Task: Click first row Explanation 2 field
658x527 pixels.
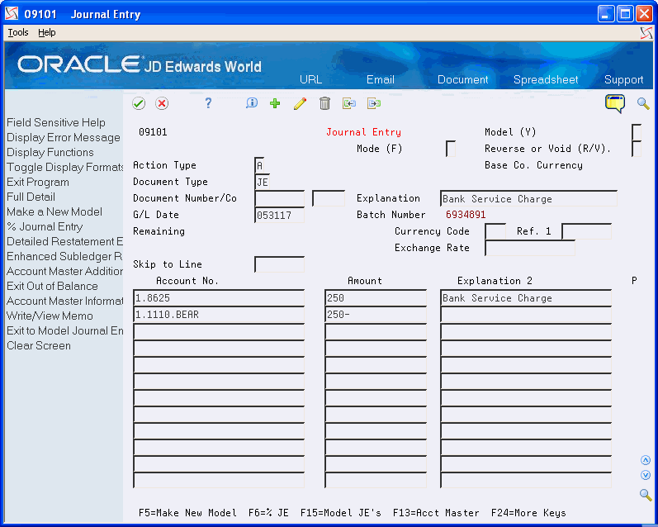Action: 526,297
